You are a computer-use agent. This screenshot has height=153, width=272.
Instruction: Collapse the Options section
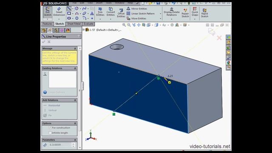pyautogui.click(x=75, y=123)
